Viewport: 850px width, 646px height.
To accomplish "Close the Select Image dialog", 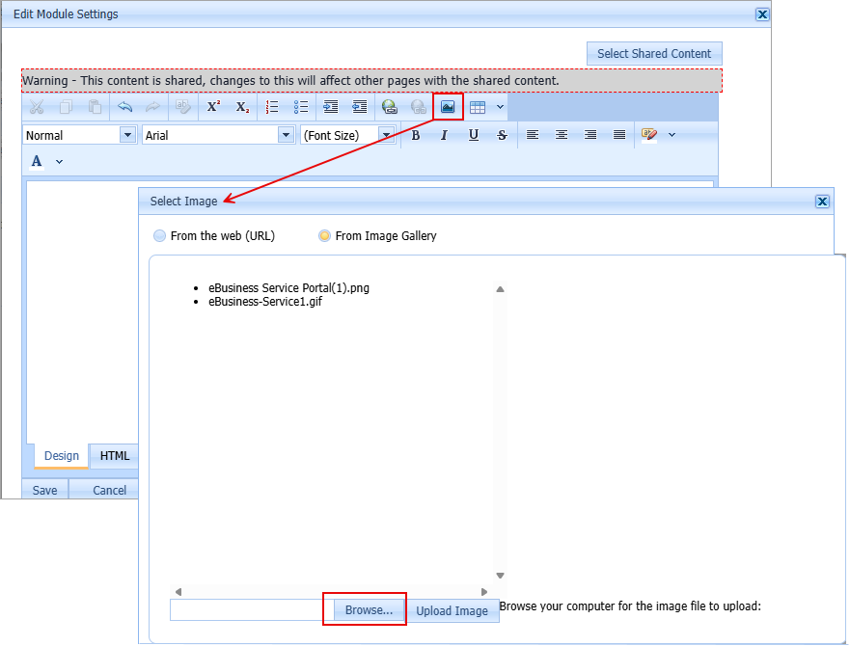I will pos(822,202).
